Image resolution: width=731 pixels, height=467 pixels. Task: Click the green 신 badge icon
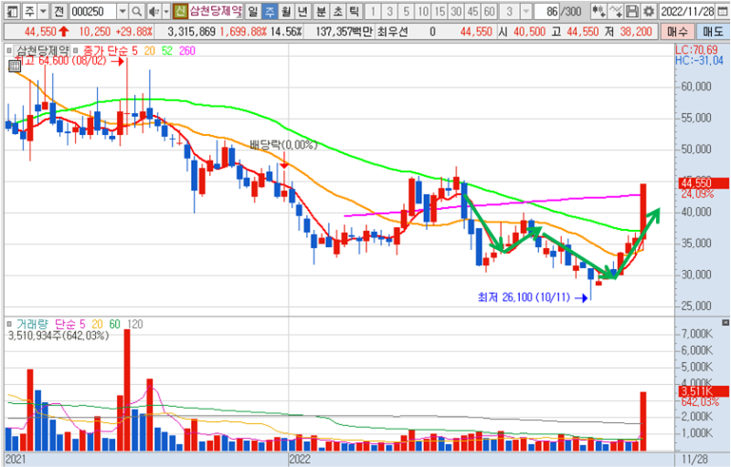[x=180, y=11]
